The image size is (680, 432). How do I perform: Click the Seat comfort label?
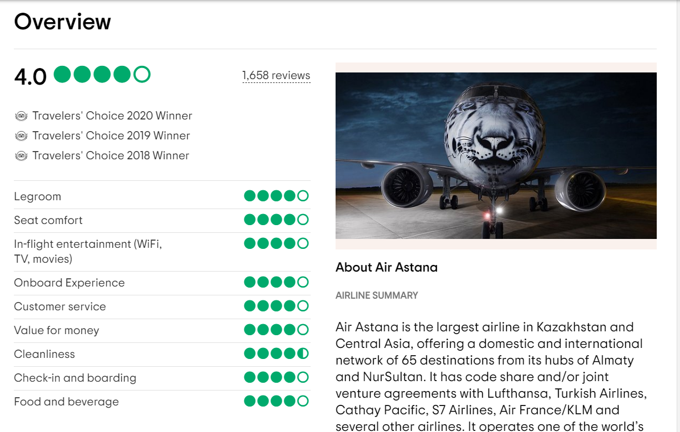[48, 220]
